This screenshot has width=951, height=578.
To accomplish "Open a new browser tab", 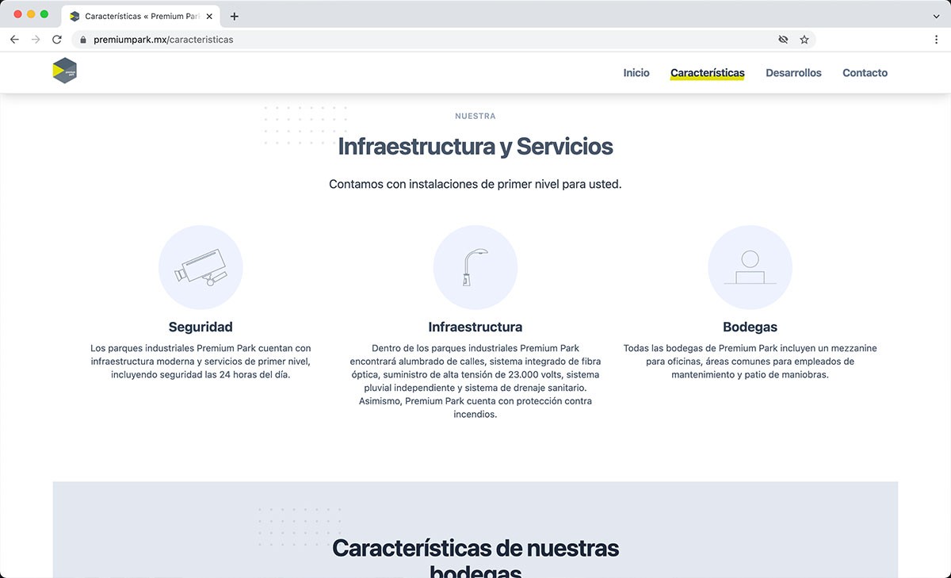I will click(235, 16).
